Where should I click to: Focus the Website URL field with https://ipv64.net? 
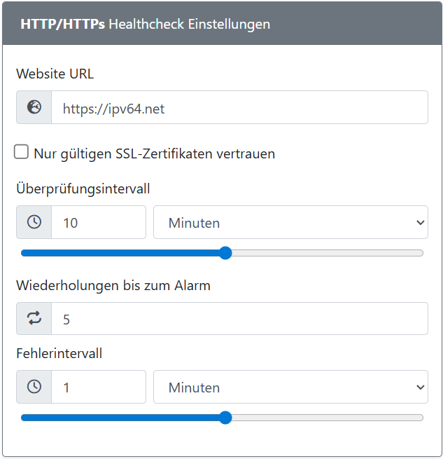coord(239,107)
